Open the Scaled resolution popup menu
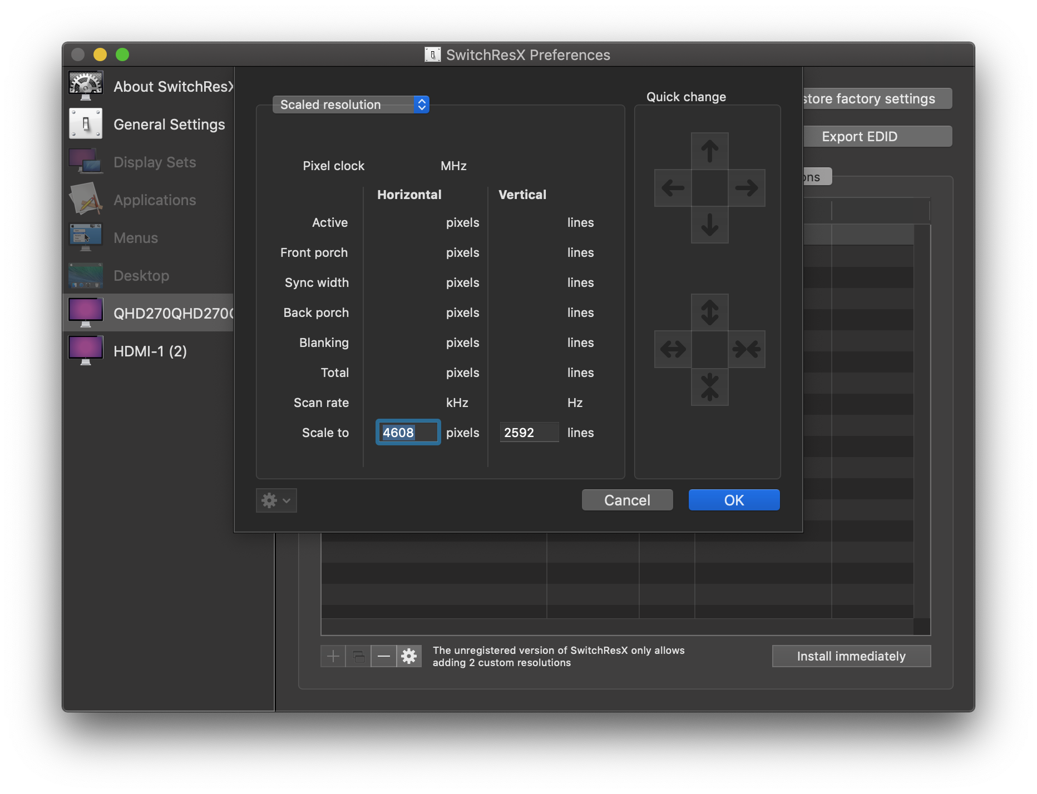Viewport: 1037px width, 794px height. 350,105
